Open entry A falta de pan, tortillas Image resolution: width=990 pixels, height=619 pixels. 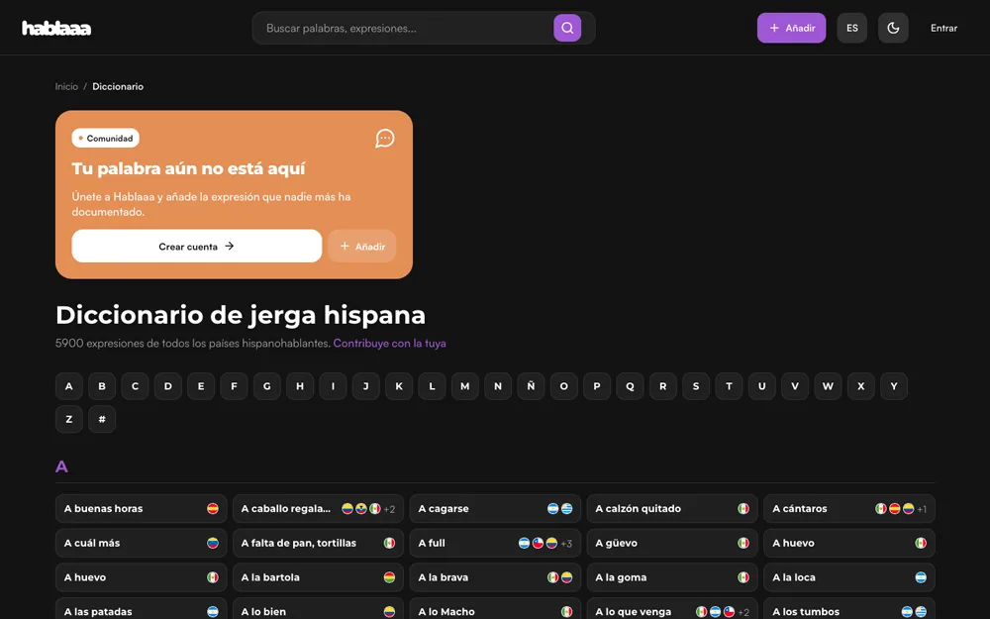pos(318,543)
